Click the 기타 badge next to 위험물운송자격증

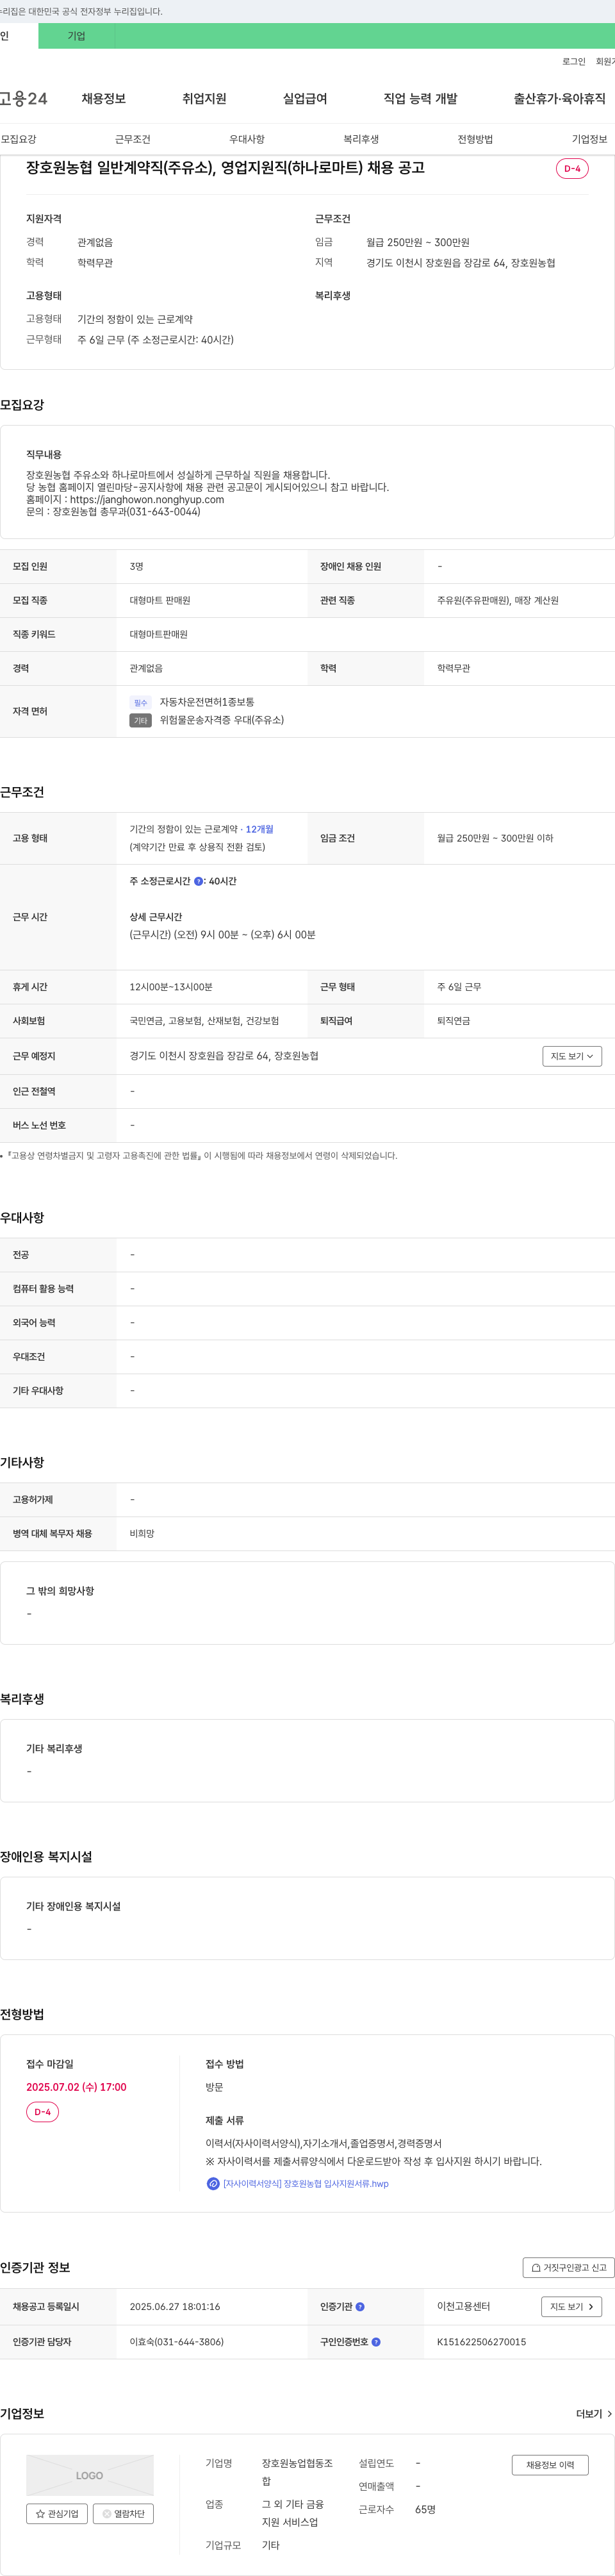point(140,721)
